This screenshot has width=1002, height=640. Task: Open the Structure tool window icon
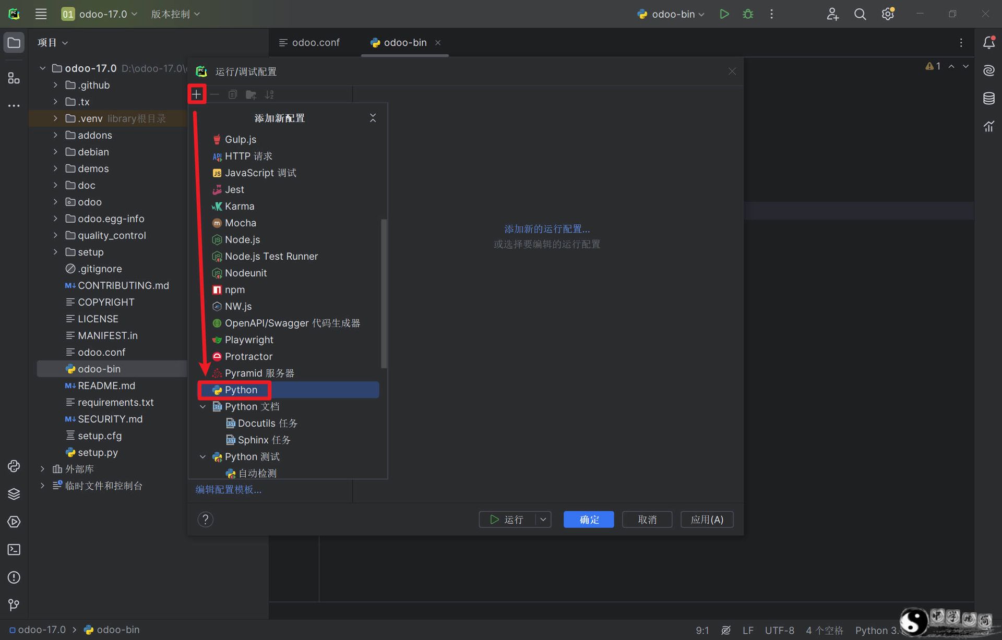click(14, 78)
